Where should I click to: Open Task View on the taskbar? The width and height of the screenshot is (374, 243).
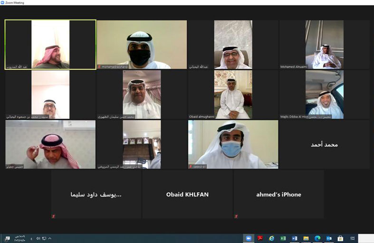point(352,238)
